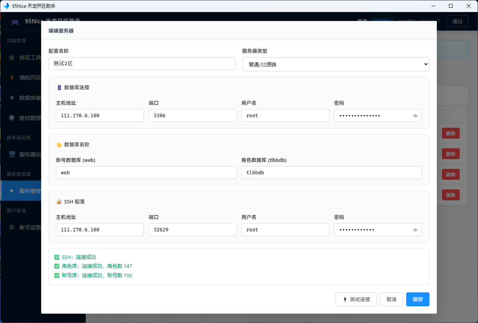
Task: Click the 测试连接 button
Action: (356, 299)
